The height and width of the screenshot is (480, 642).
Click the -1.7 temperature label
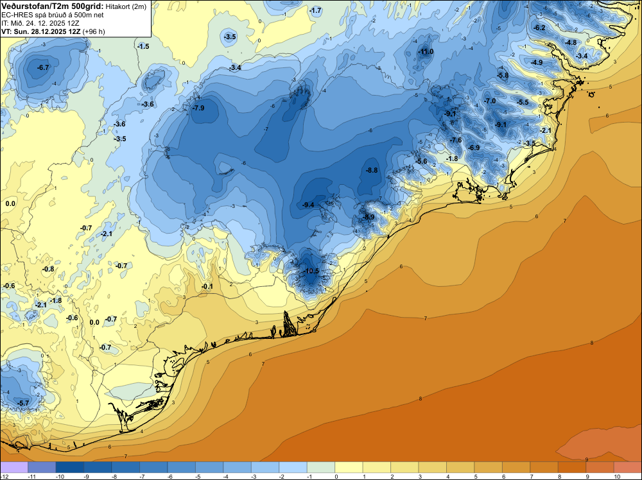tap(315, 11)
